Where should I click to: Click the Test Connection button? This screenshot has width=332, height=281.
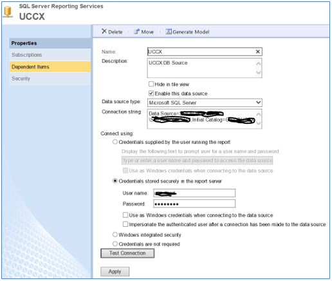(x=127, y=253)
